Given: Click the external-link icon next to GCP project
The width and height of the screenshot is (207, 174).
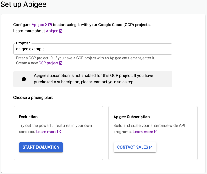Looking at the screenshot, I should click(x=61, y=63).
